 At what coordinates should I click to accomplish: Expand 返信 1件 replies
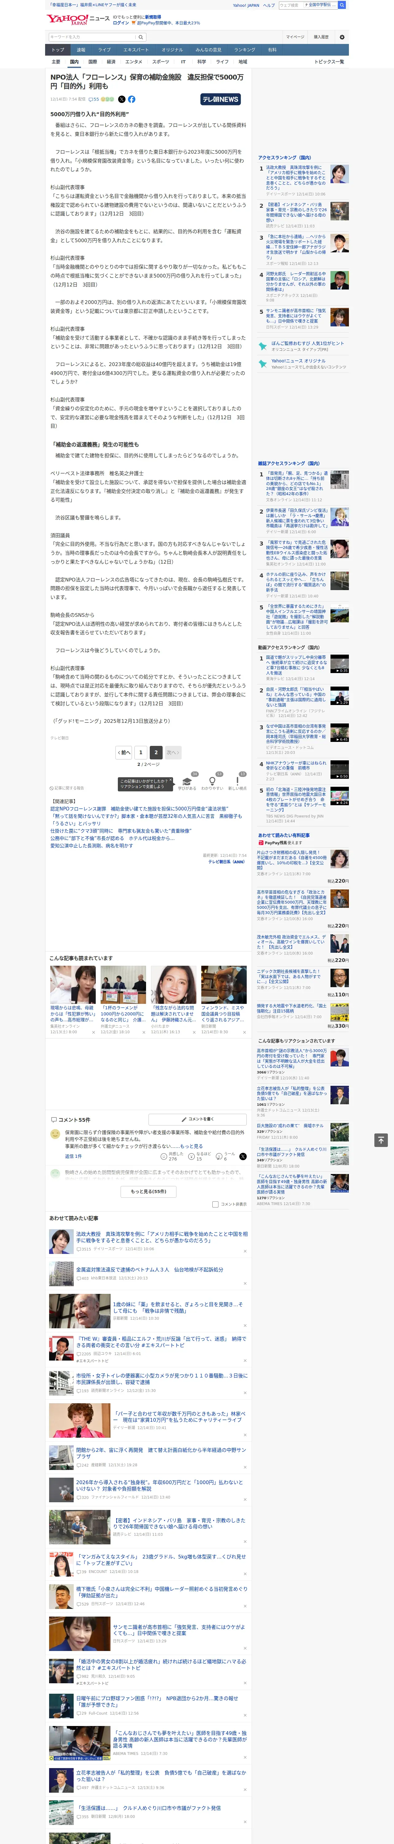[74, 1156]
